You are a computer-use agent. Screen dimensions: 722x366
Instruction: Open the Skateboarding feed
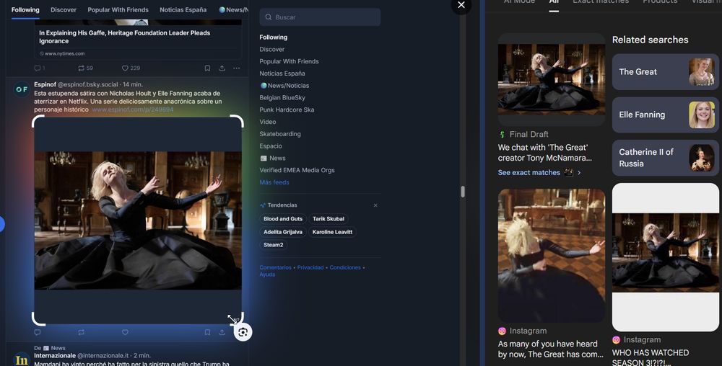280,133
